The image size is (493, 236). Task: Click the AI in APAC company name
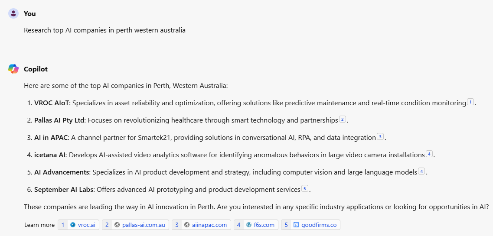(51, 137)
